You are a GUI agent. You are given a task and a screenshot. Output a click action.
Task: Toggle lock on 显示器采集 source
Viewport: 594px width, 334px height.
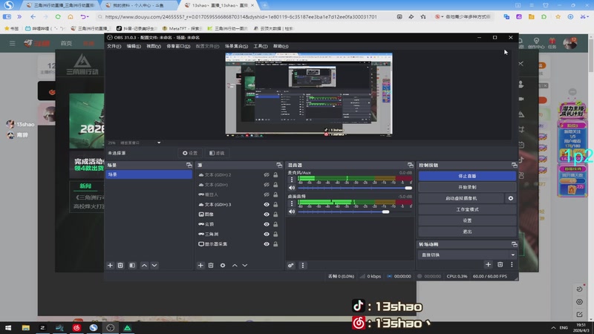275,244
